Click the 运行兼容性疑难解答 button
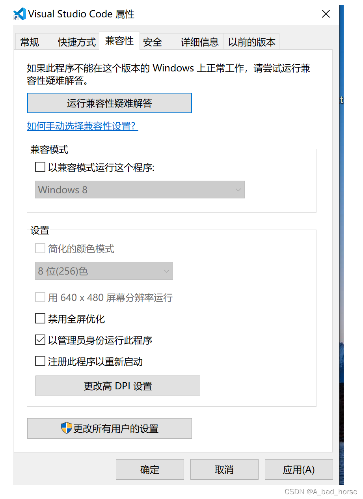 (x=109, y=103)
